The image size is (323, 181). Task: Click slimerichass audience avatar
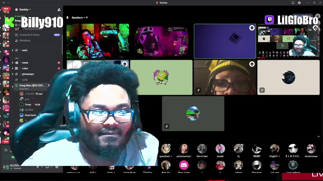coord(311,149)
